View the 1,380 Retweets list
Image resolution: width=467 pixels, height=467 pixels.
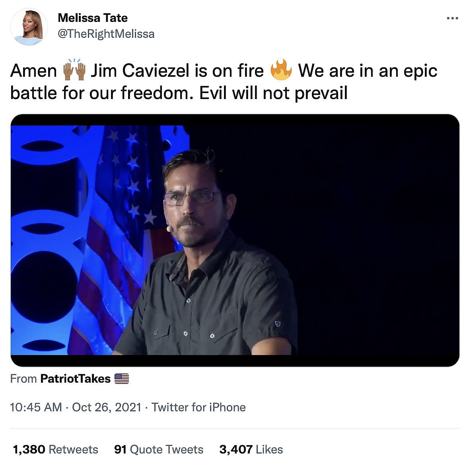[55, 449]
